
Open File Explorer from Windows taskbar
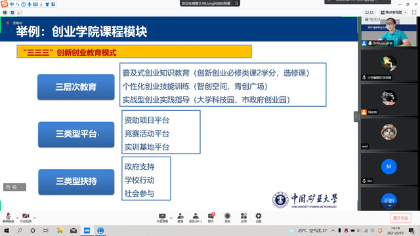60,230
